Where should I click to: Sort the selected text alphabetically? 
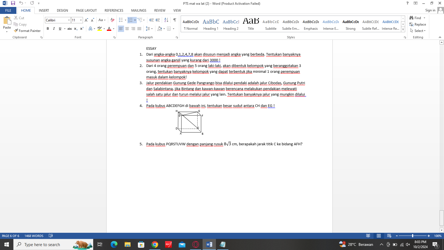[166, 20]
